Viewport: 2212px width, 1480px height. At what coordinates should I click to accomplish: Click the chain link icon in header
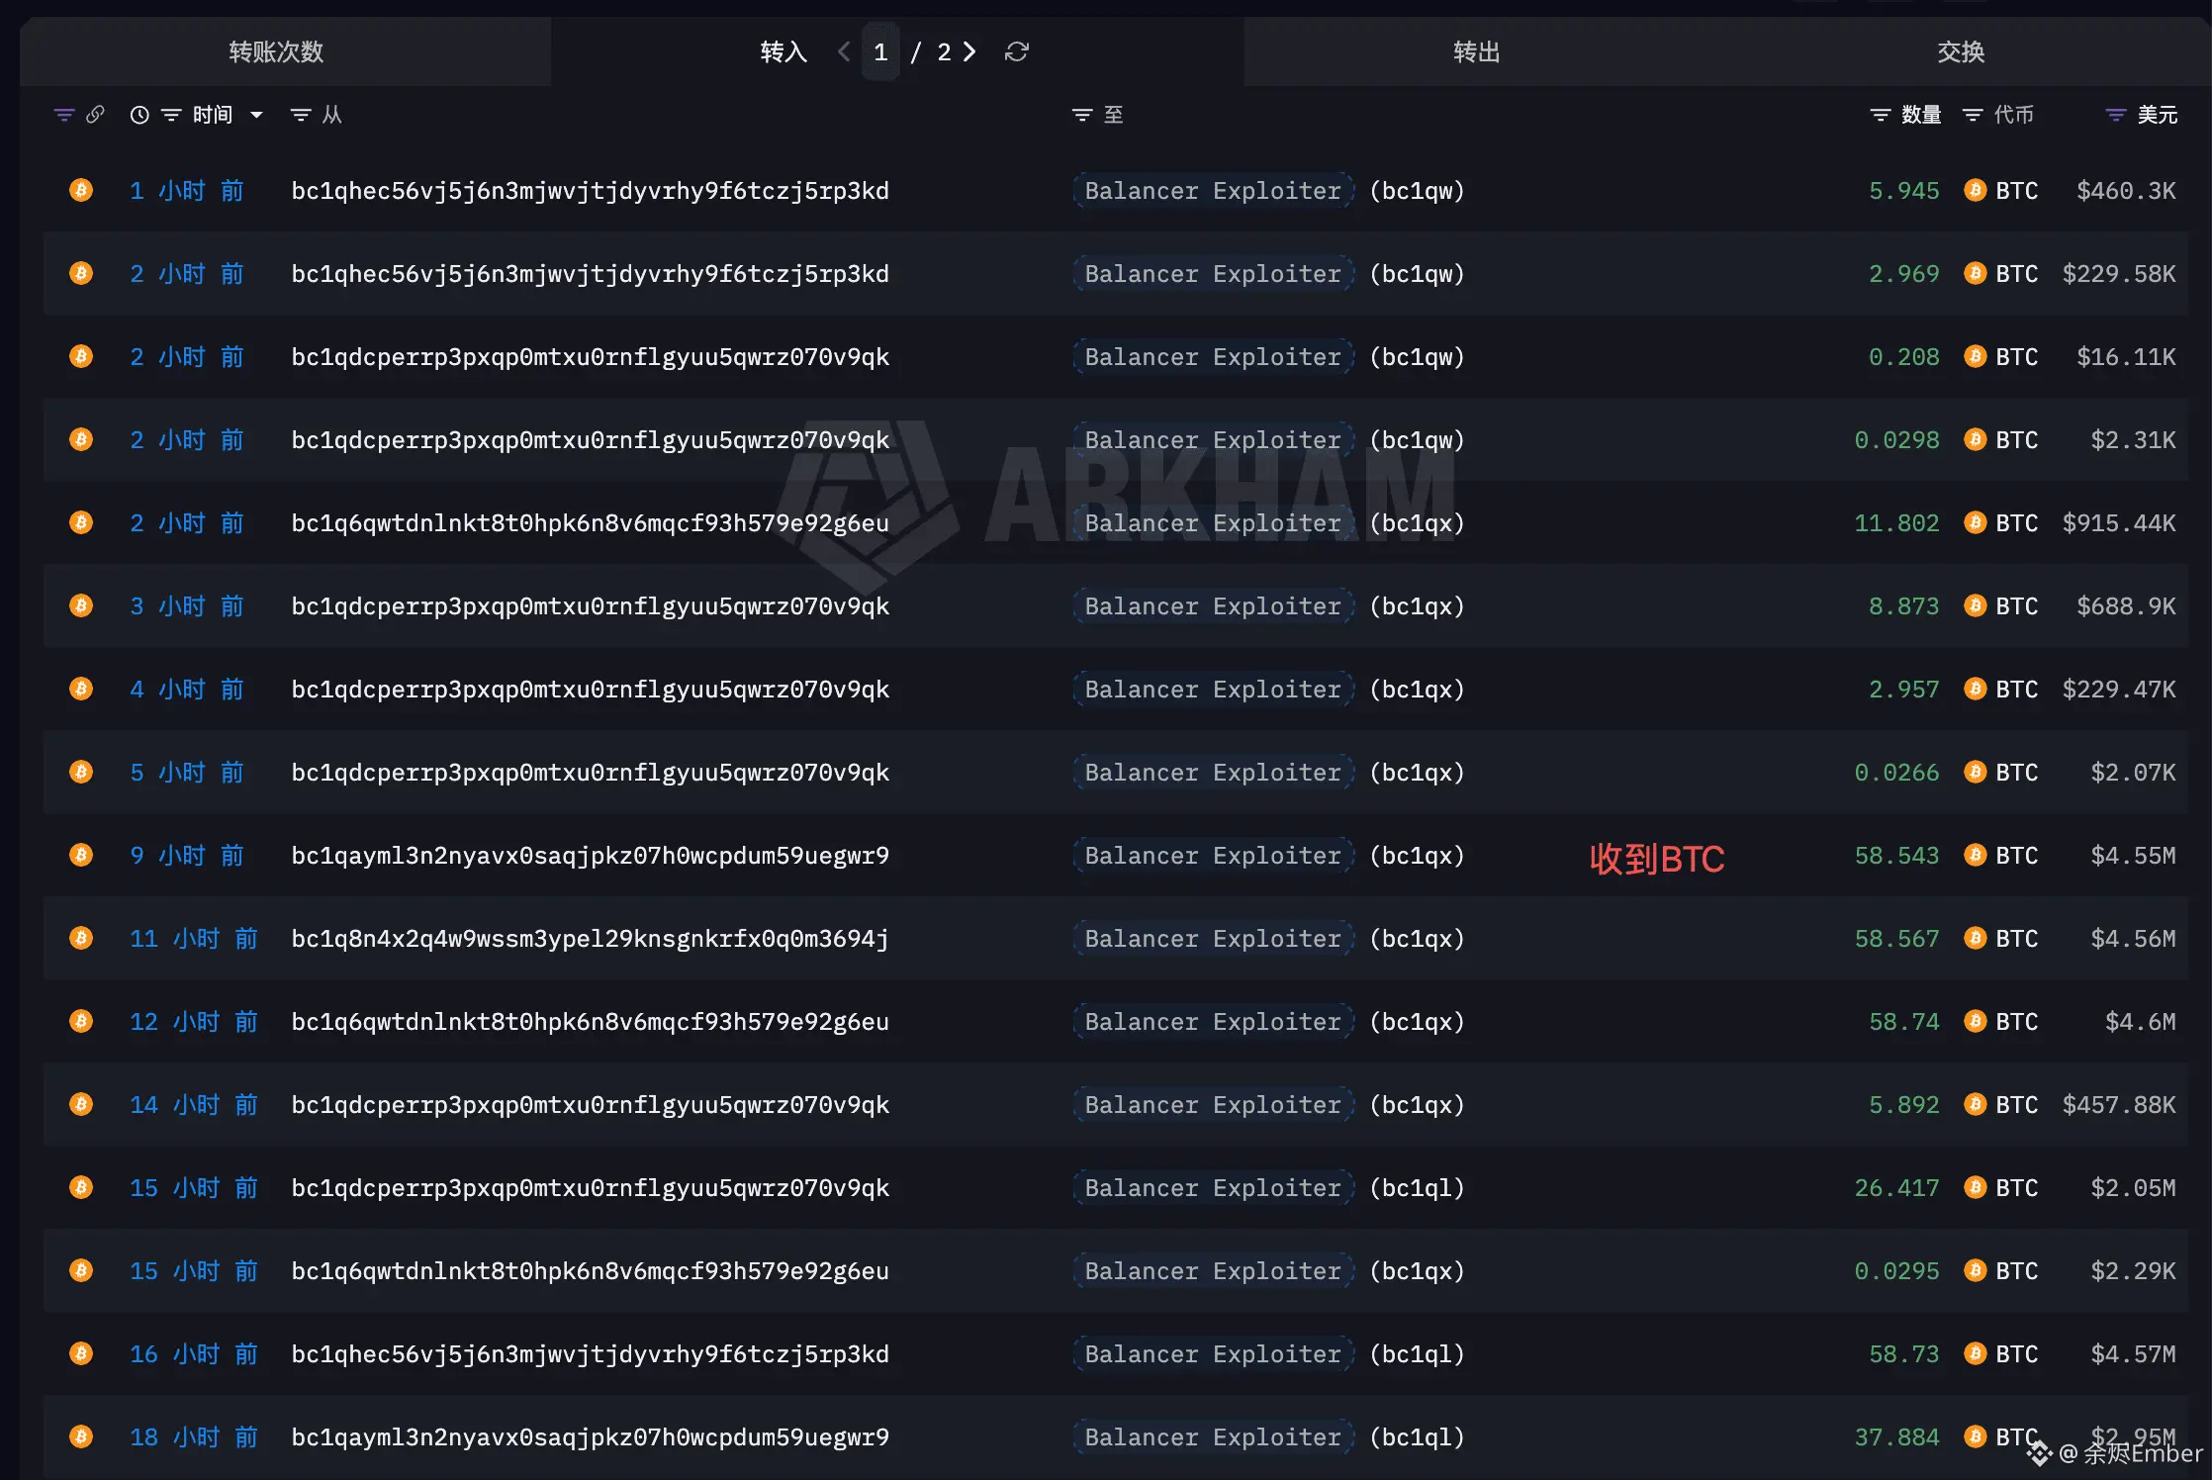[95, 115]
